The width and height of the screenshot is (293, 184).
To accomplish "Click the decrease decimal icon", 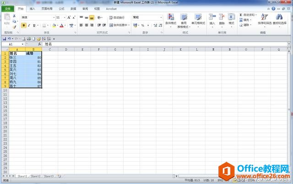I will tap(160, 25).
